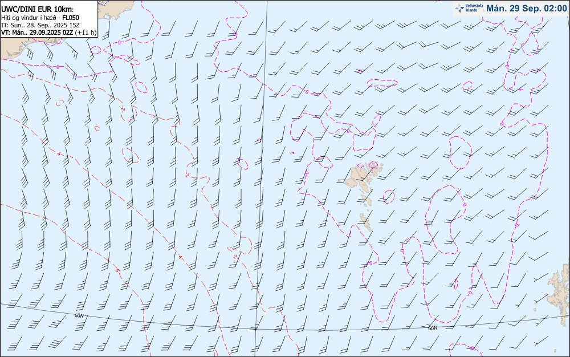This screenshot has width=570, height=357.
Task: Click the 'Hiti og vindur í hæð - FL050' label
Action: tap(40, 18)
